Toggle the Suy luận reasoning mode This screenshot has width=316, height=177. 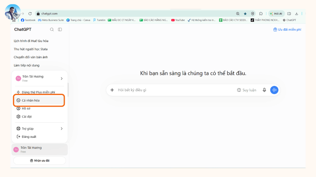pyautogui.click(x=247, y=90)
